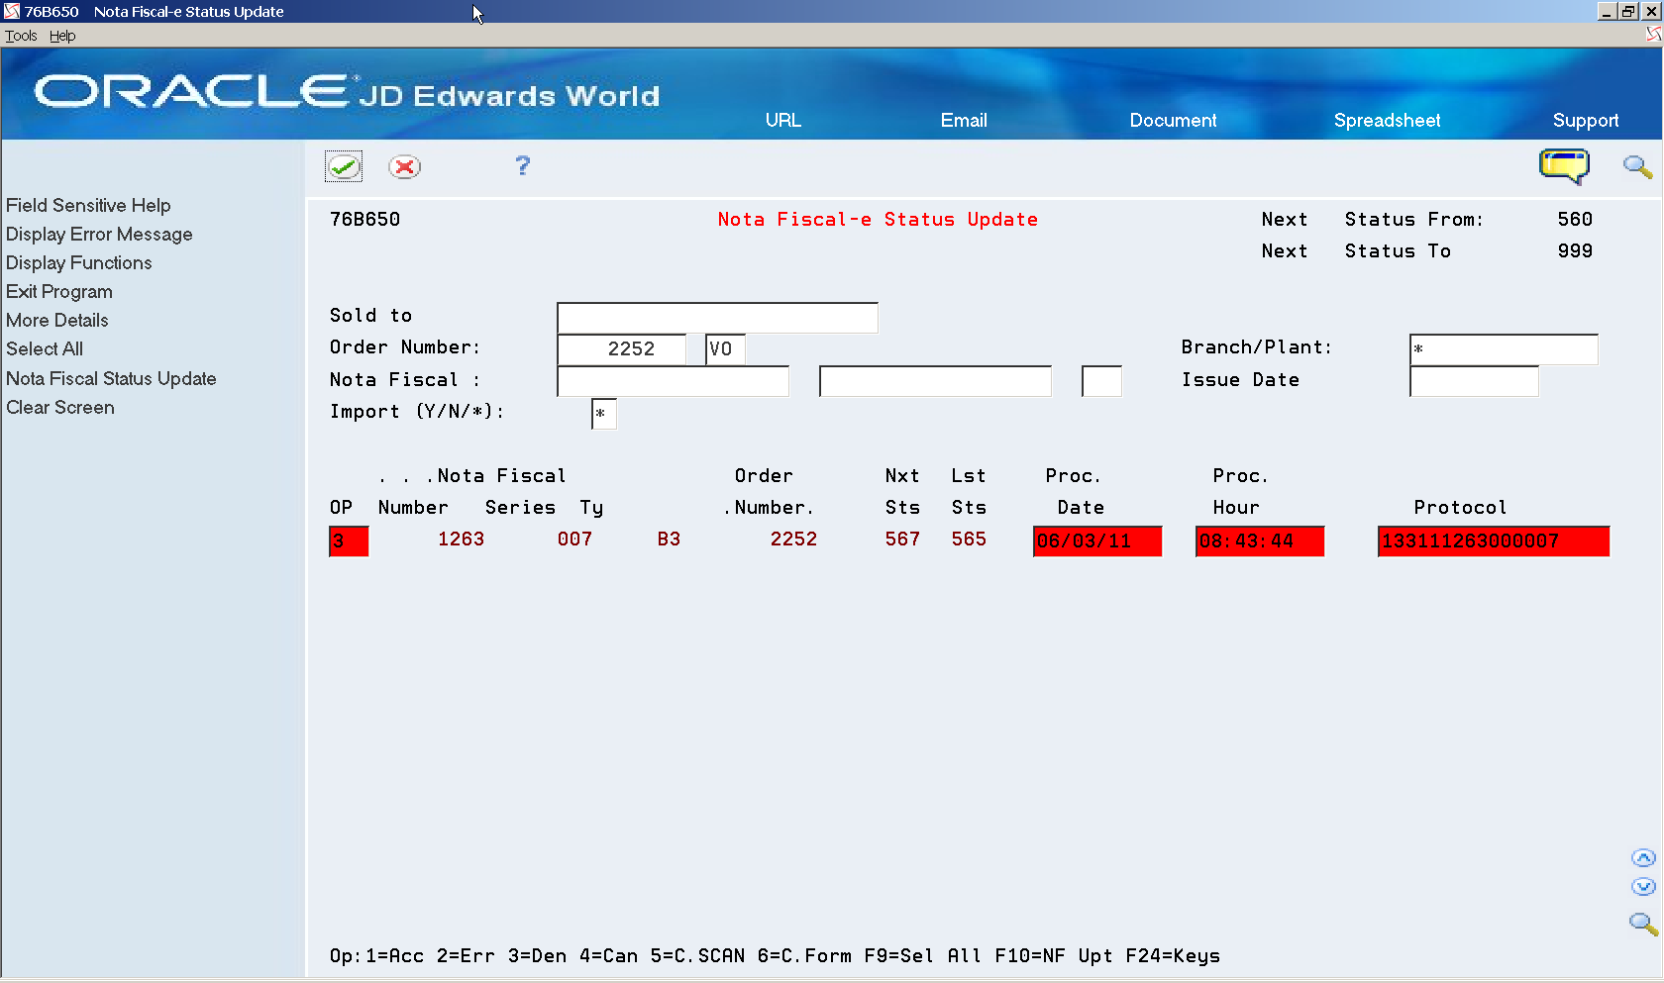This screenshot has width=1664, height=983.
Task: Open the Help menu
Action: point(62,36)
